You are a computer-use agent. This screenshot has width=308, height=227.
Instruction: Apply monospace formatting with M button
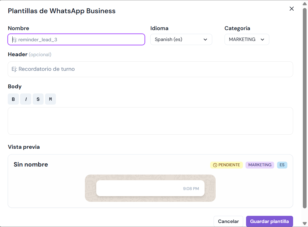50,99
